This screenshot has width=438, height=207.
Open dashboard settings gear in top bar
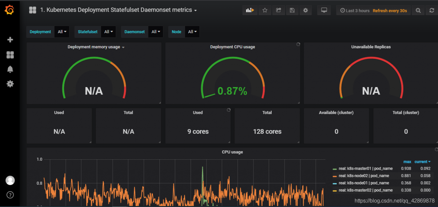[306, 10]
